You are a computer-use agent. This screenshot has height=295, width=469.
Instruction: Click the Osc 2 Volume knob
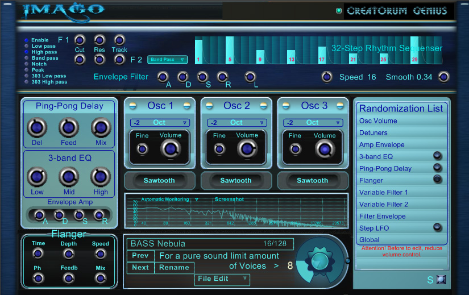(247, 149)
